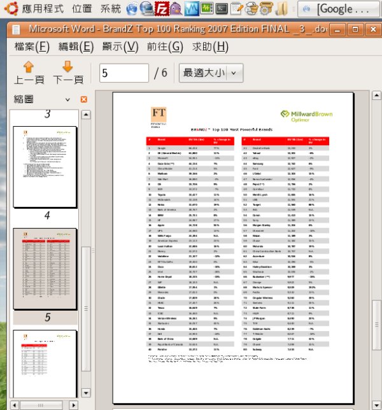Click document view scroll up arrow

click(x=376, y=95)
